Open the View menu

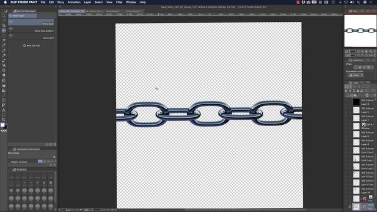(109, 2)
